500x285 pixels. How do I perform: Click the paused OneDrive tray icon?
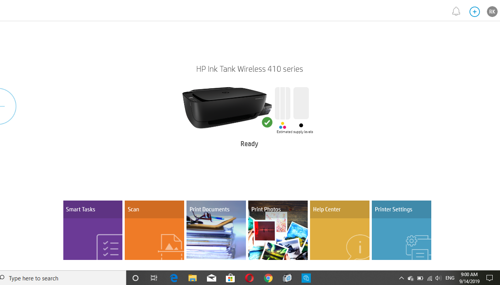coord(411,278)
